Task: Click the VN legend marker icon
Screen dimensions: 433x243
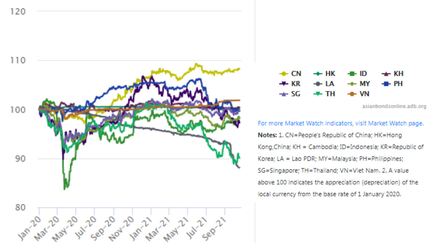Action: click(x=352, y=94)
